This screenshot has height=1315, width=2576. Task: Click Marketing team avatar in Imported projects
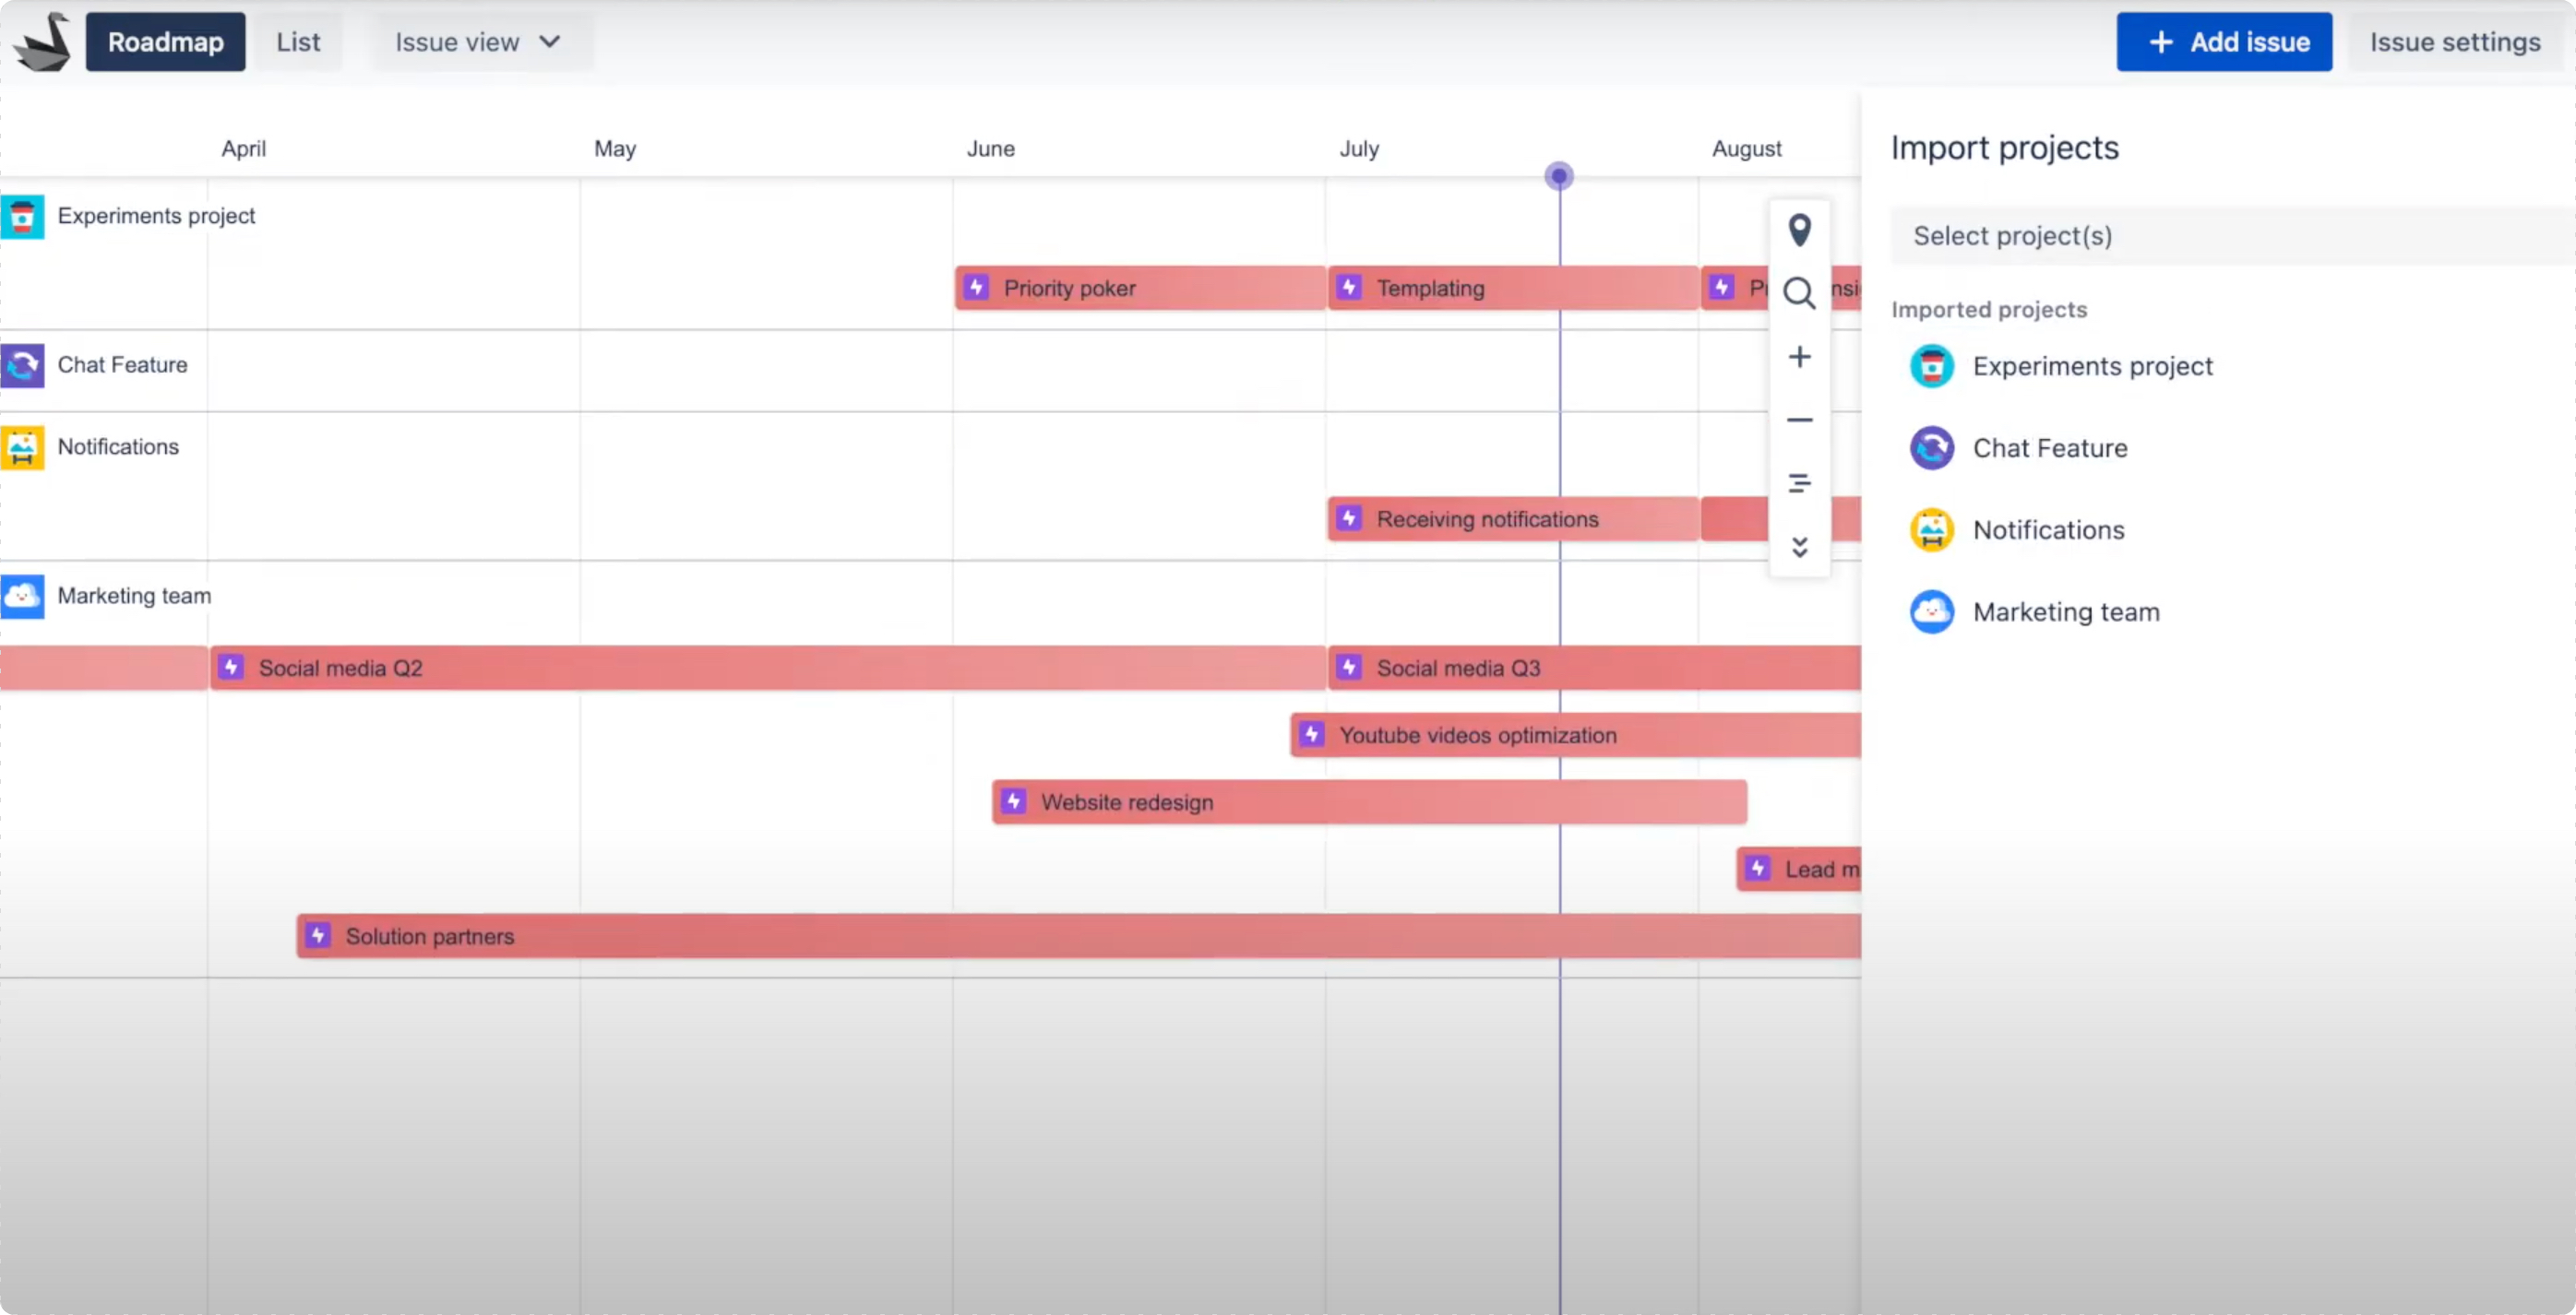click(x=1931, y=611)
